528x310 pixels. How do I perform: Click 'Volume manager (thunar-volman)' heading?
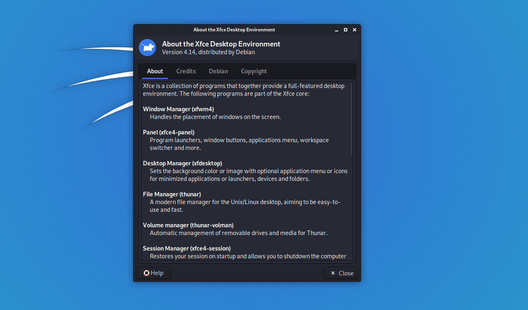coord(188,225)
